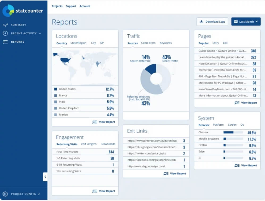Collapse the sidebar with the arrow handle

(x=45, y=177)
